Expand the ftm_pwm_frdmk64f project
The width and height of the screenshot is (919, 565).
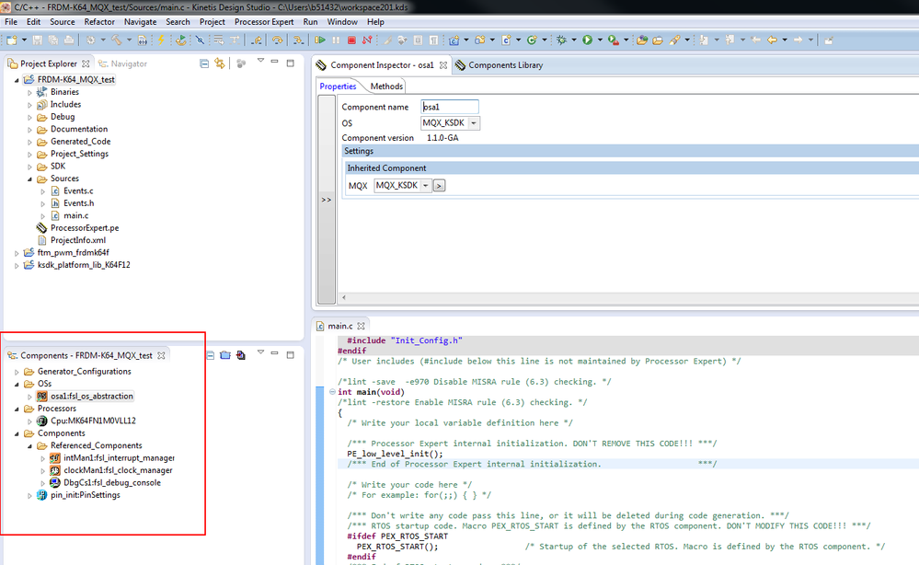(x=17, y=253)
